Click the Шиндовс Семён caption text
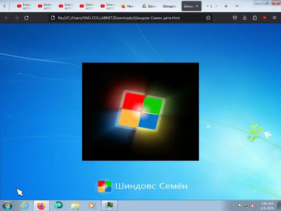The image size is (281, 211). click(151, 186)
